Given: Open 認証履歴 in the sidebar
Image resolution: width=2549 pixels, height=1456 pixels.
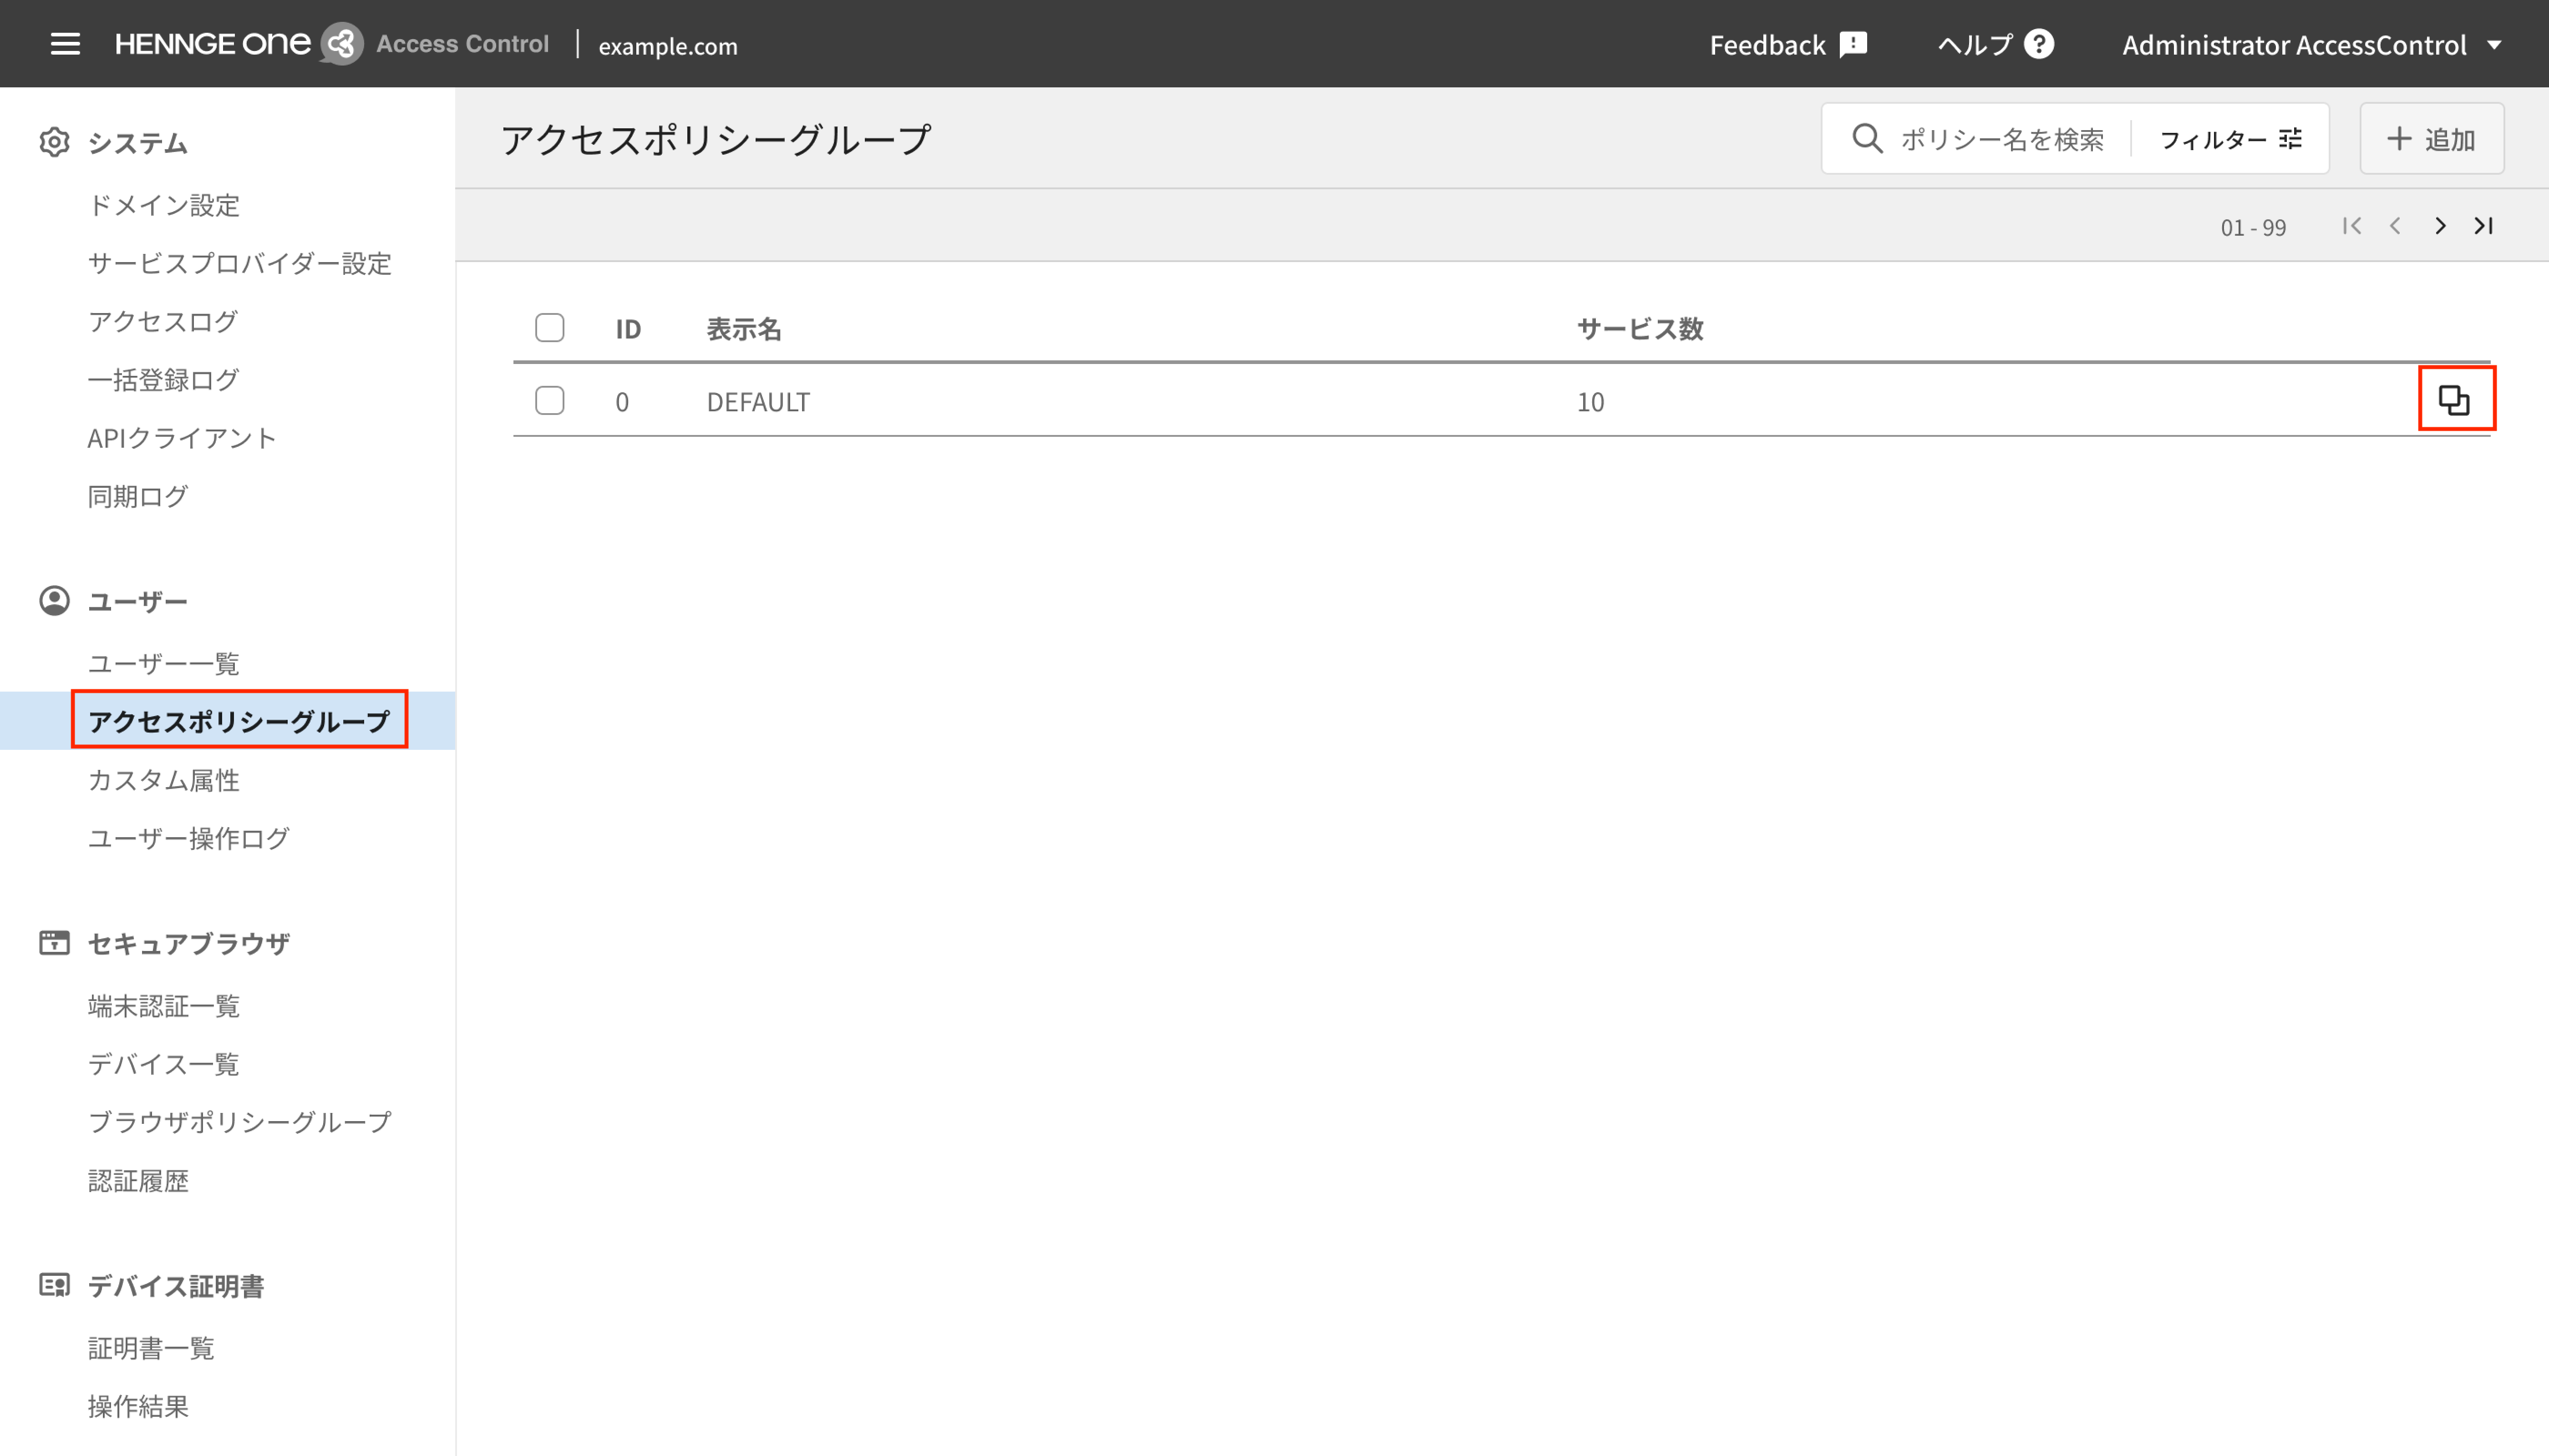Looking at the screenshot, I should (138, 1181).
